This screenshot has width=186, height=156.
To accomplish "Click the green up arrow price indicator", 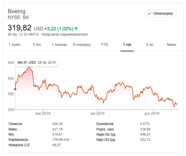I will 76,29.
